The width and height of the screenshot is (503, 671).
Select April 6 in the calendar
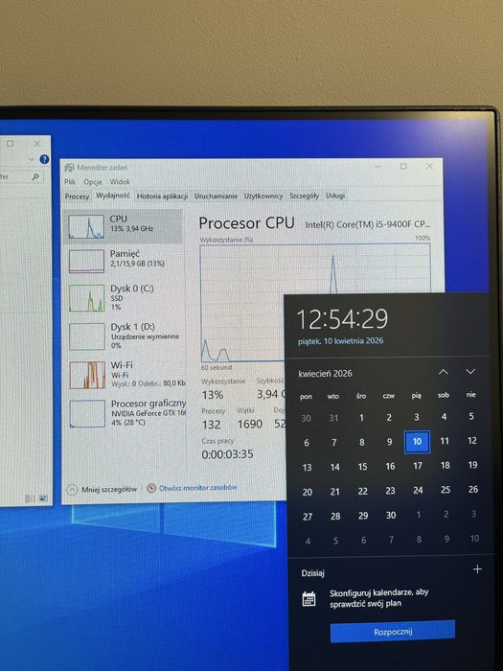307,443
